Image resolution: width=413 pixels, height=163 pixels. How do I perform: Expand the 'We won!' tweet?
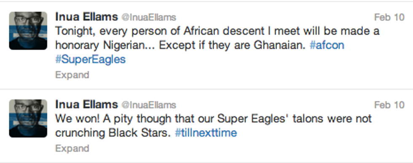(72, 149)
